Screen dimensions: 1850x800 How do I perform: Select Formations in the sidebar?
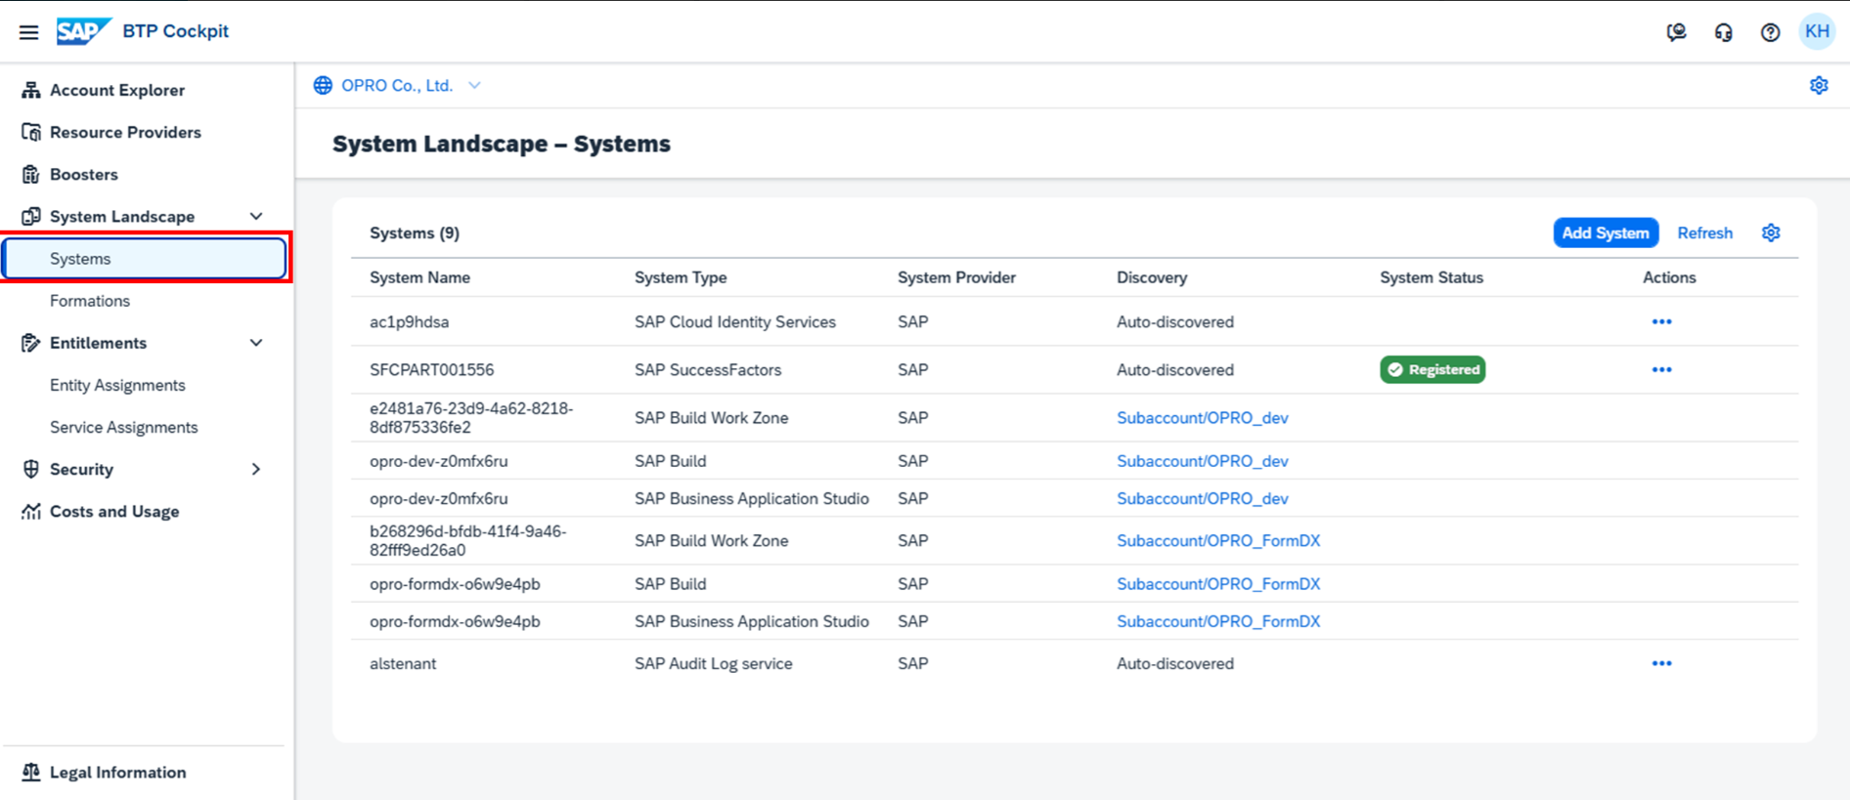(x=90, y=301)
